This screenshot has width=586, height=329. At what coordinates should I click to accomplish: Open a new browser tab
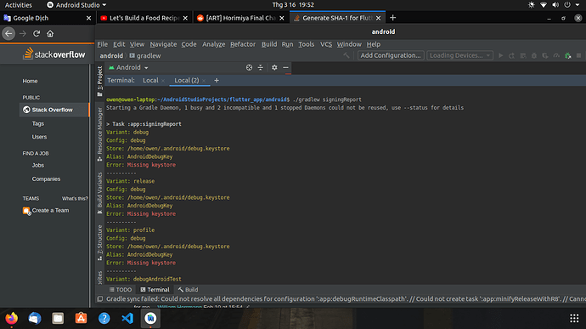[x=392, y=18]
